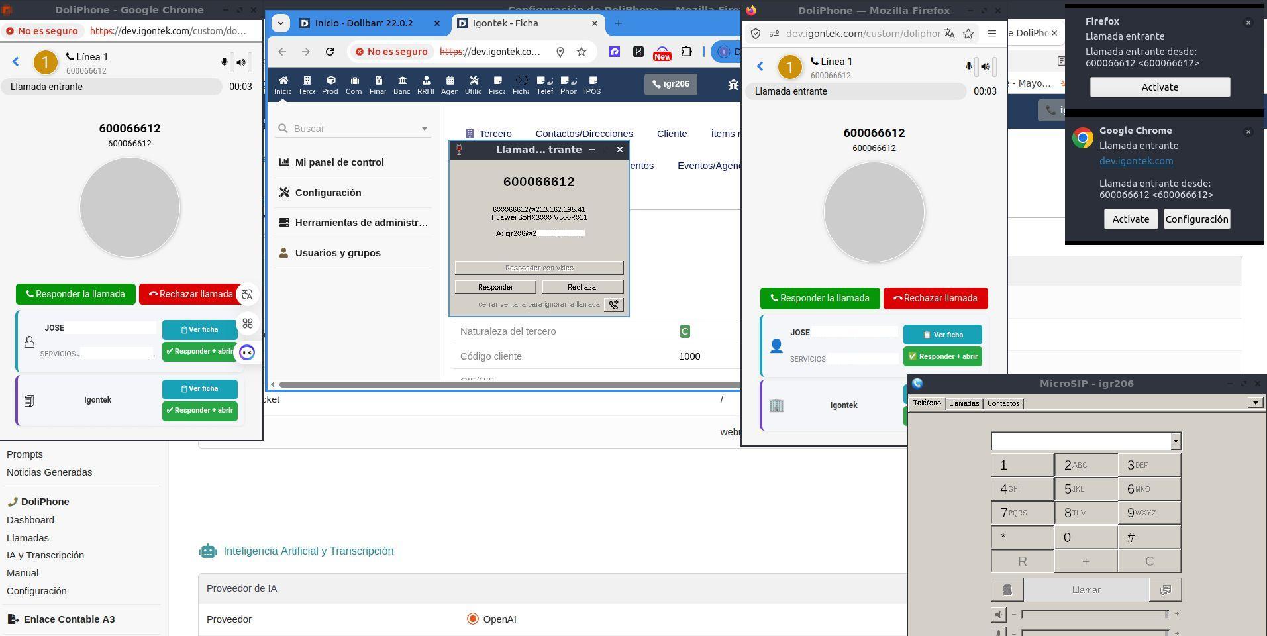Switch to Llamadas tab in MicroSIP

[x=964, y=403]
